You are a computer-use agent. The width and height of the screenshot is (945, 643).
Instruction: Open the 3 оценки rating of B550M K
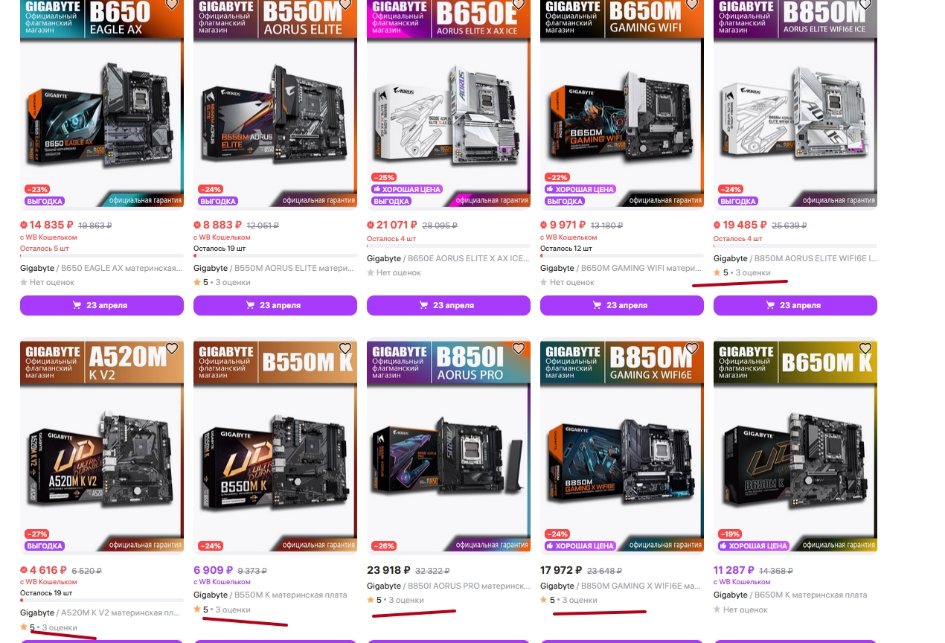tap(232, 610)
